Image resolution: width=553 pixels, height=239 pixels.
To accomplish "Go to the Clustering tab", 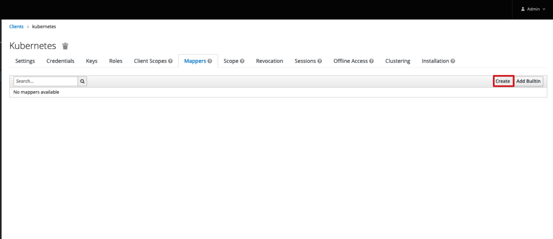I will pos(397,61).
